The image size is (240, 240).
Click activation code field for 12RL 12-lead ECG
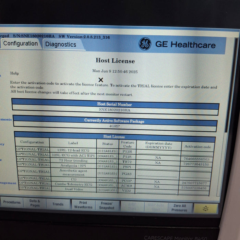pos(197,154)
